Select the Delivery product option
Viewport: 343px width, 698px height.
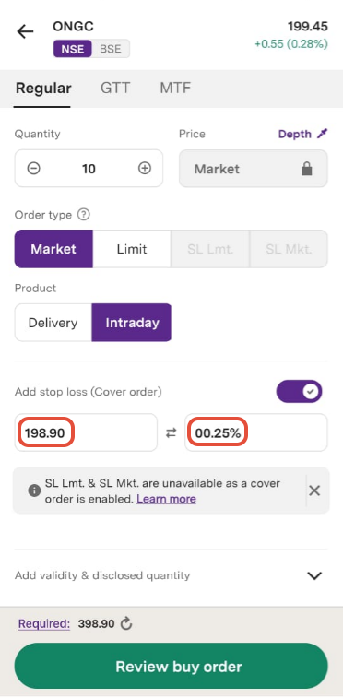click(x=53, y=323)
